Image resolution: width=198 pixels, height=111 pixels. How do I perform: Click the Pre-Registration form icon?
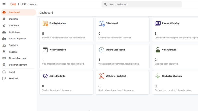coord(45,24)
